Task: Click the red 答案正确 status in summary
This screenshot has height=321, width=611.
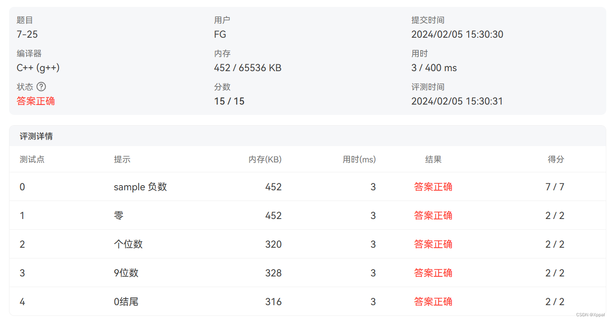Action: (x=36, y=101)
